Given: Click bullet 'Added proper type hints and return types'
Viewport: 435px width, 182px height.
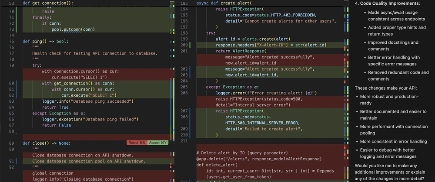Looking at the screenshot, I should [x=397, y=31].
